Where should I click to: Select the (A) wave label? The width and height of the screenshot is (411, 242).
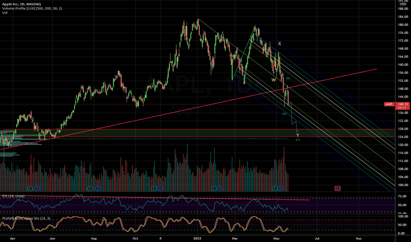coord(284,114)
